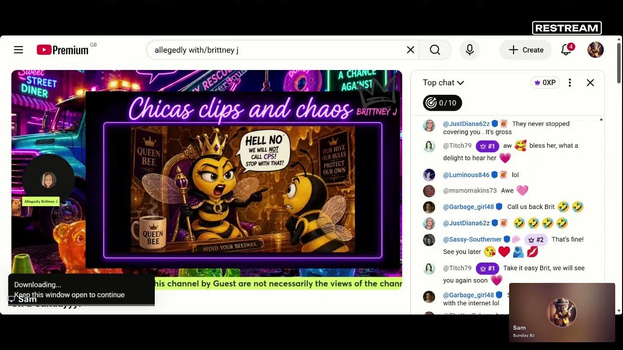Click the 0 / 10 goal badge

(442, 103)
